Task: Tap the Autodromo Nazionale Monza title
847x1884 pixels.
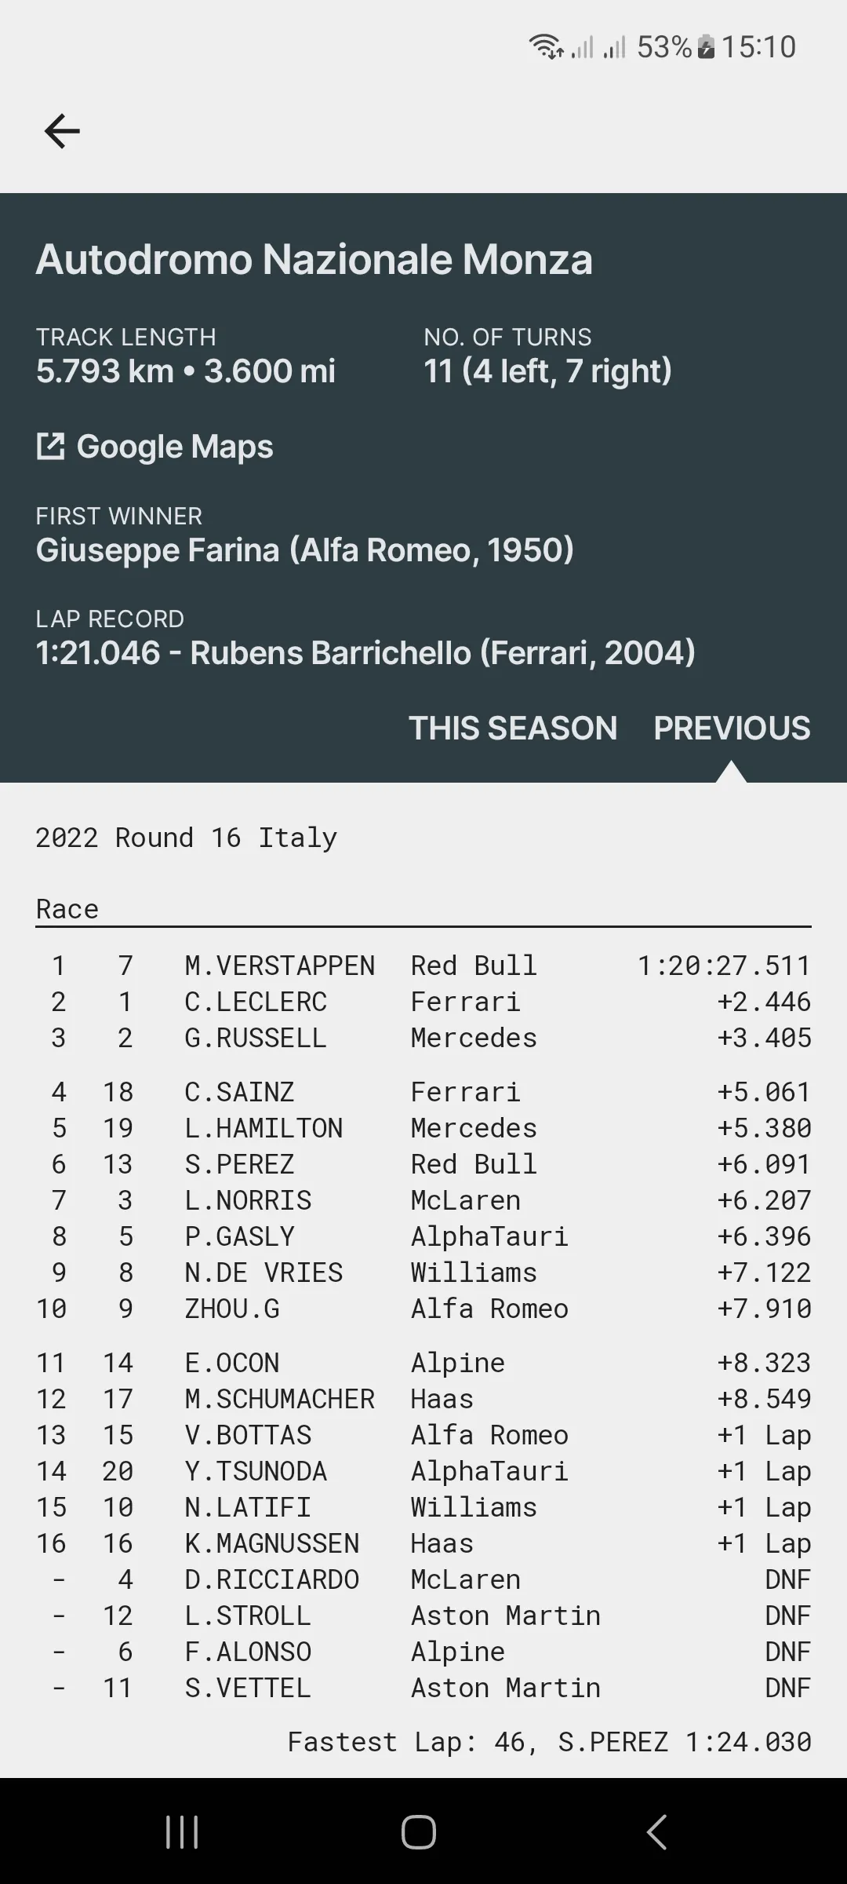Action: tap(314, 260)
